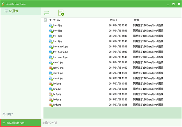This screenshot has width=182, height=127.
Task: Click the epm-4.jpg file icon
Action: tap(51, 78)
